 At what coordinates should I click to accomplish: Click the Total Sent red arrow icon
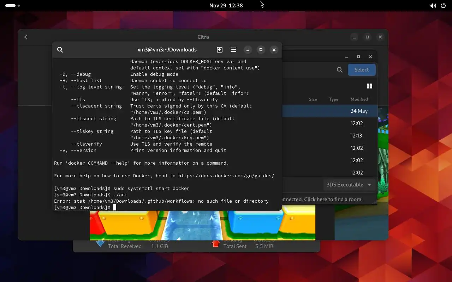coord(216,243)
